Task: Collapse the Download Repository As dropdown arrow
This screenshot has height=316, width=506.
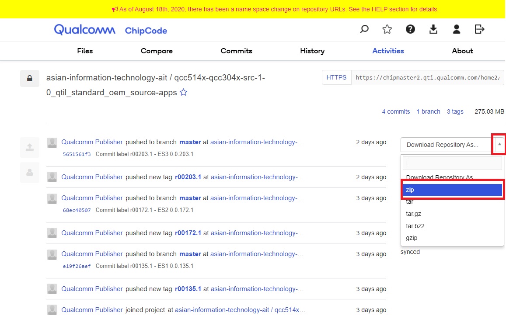Action: coord(499,145)
